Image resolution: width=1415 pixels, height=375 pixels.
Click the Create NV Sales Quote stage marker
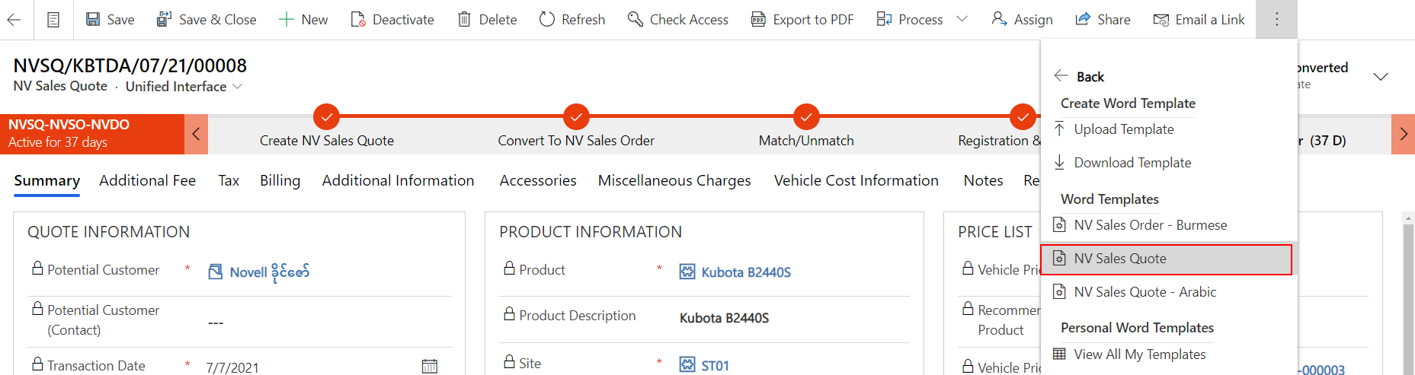[326, 117]
